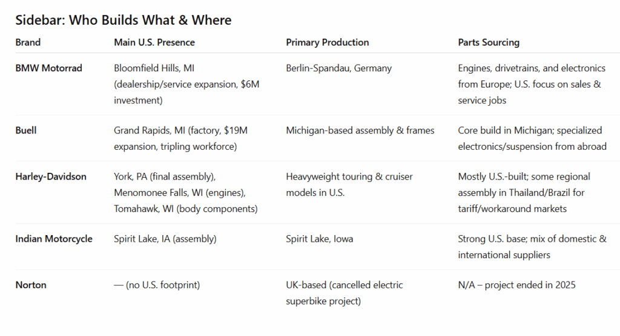The height and width of the screenshot is (336, 620).
Task: Click Heavyweight touring & cruiser models cell
Action: [349, 185]
